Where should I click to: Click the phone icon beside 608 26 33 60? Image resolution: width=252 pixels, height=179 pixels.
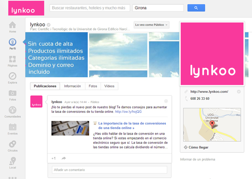(x=186, y=99)
